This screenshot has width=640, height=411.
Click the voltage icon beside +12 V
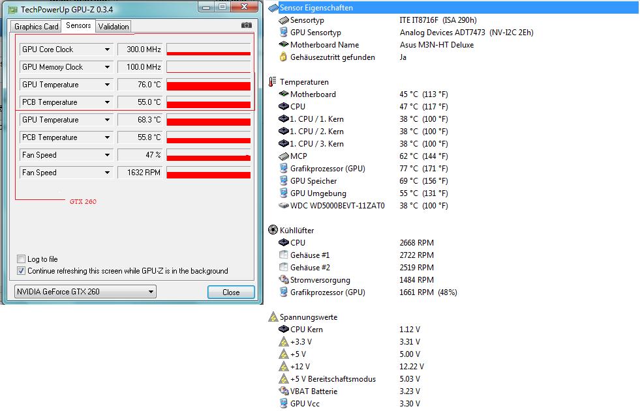(x=284, y=366)
